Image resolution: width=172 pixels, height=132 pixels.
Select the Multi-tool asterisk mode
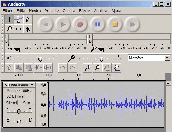pyautogui.click(x=28, y=29)
